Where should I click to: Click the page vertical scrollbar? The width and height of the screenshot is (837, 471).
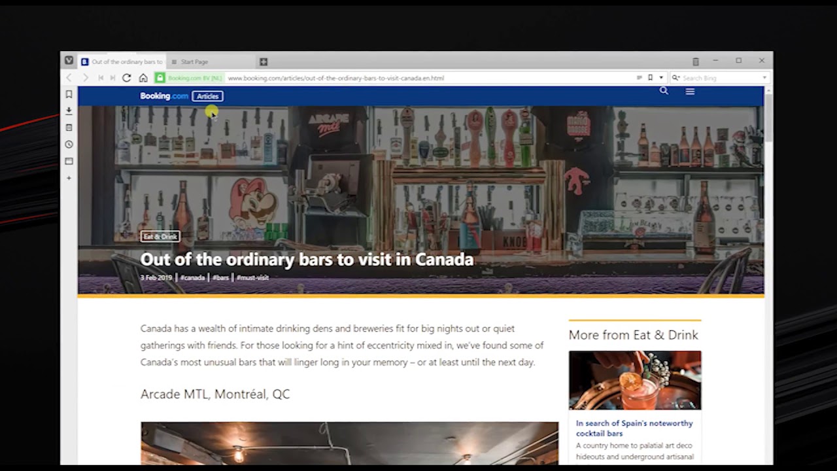click(768, 118)
